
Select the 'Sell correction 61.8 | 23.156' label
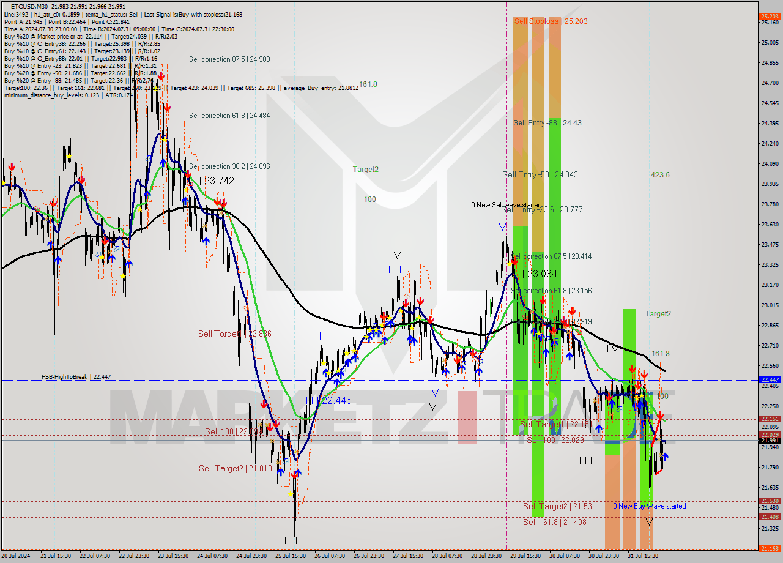point(551,291)
